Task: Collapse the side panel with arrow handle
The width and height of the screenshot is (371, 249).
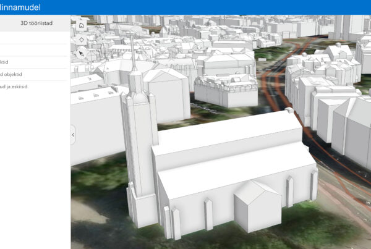Action: click(74, 134)
